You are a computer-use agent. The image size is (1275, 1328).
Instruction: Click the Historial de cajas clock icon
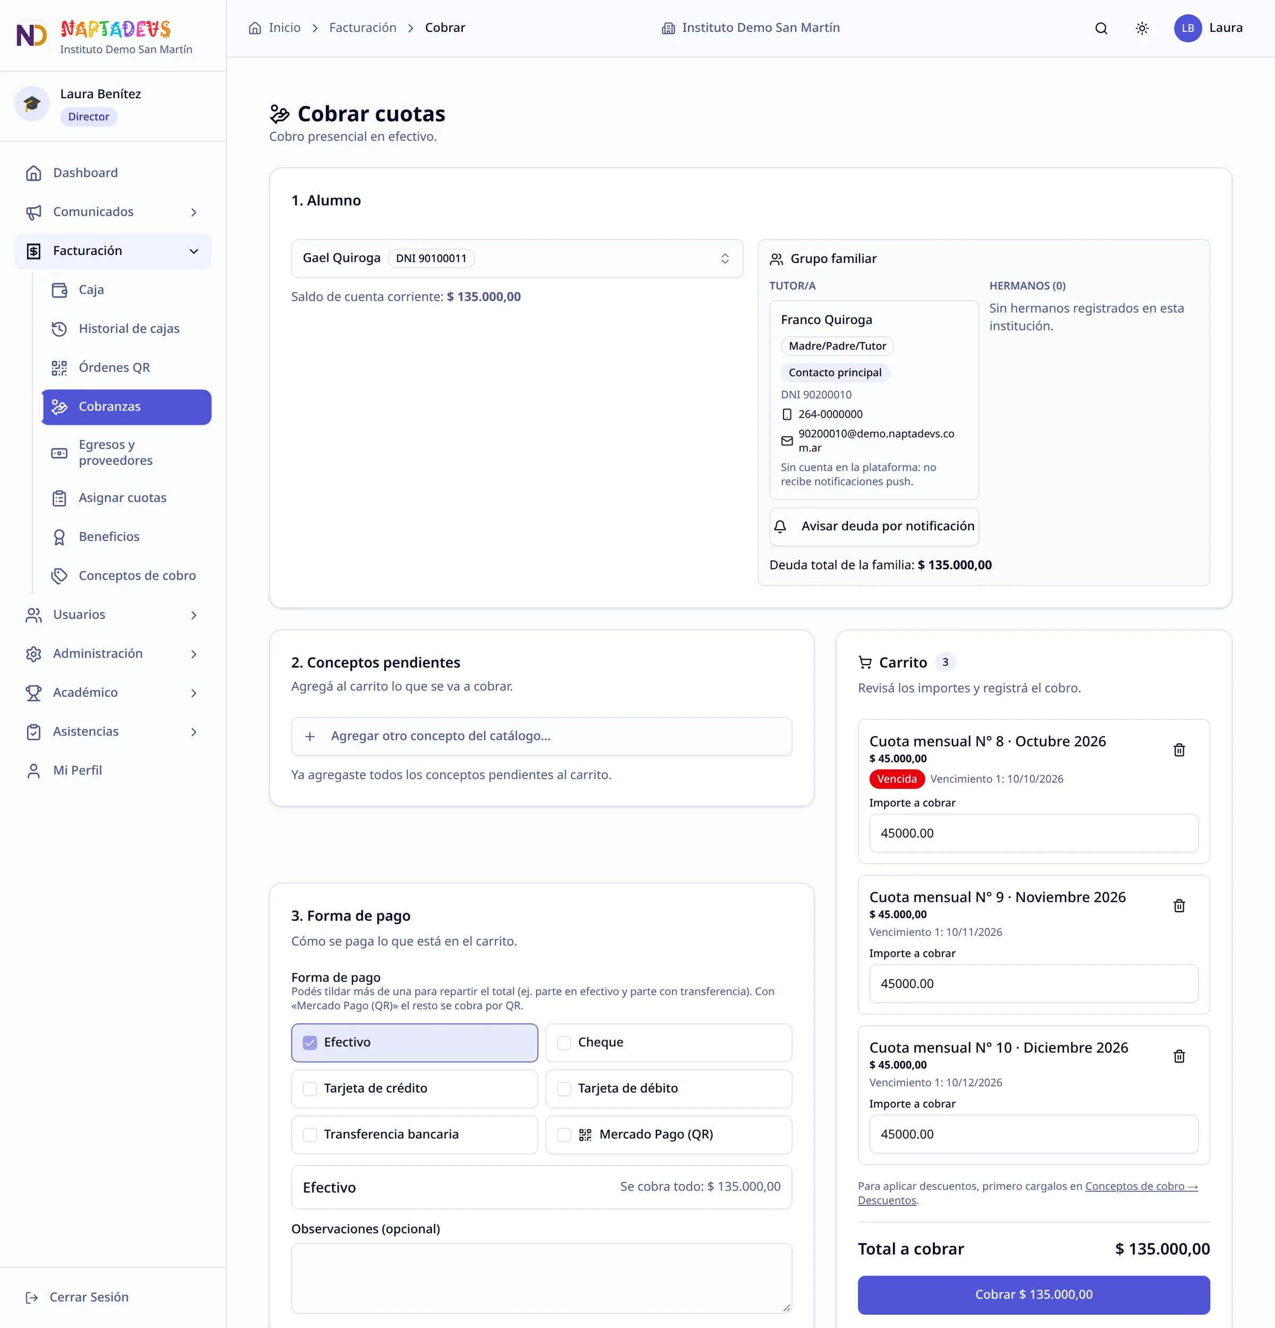59,329
